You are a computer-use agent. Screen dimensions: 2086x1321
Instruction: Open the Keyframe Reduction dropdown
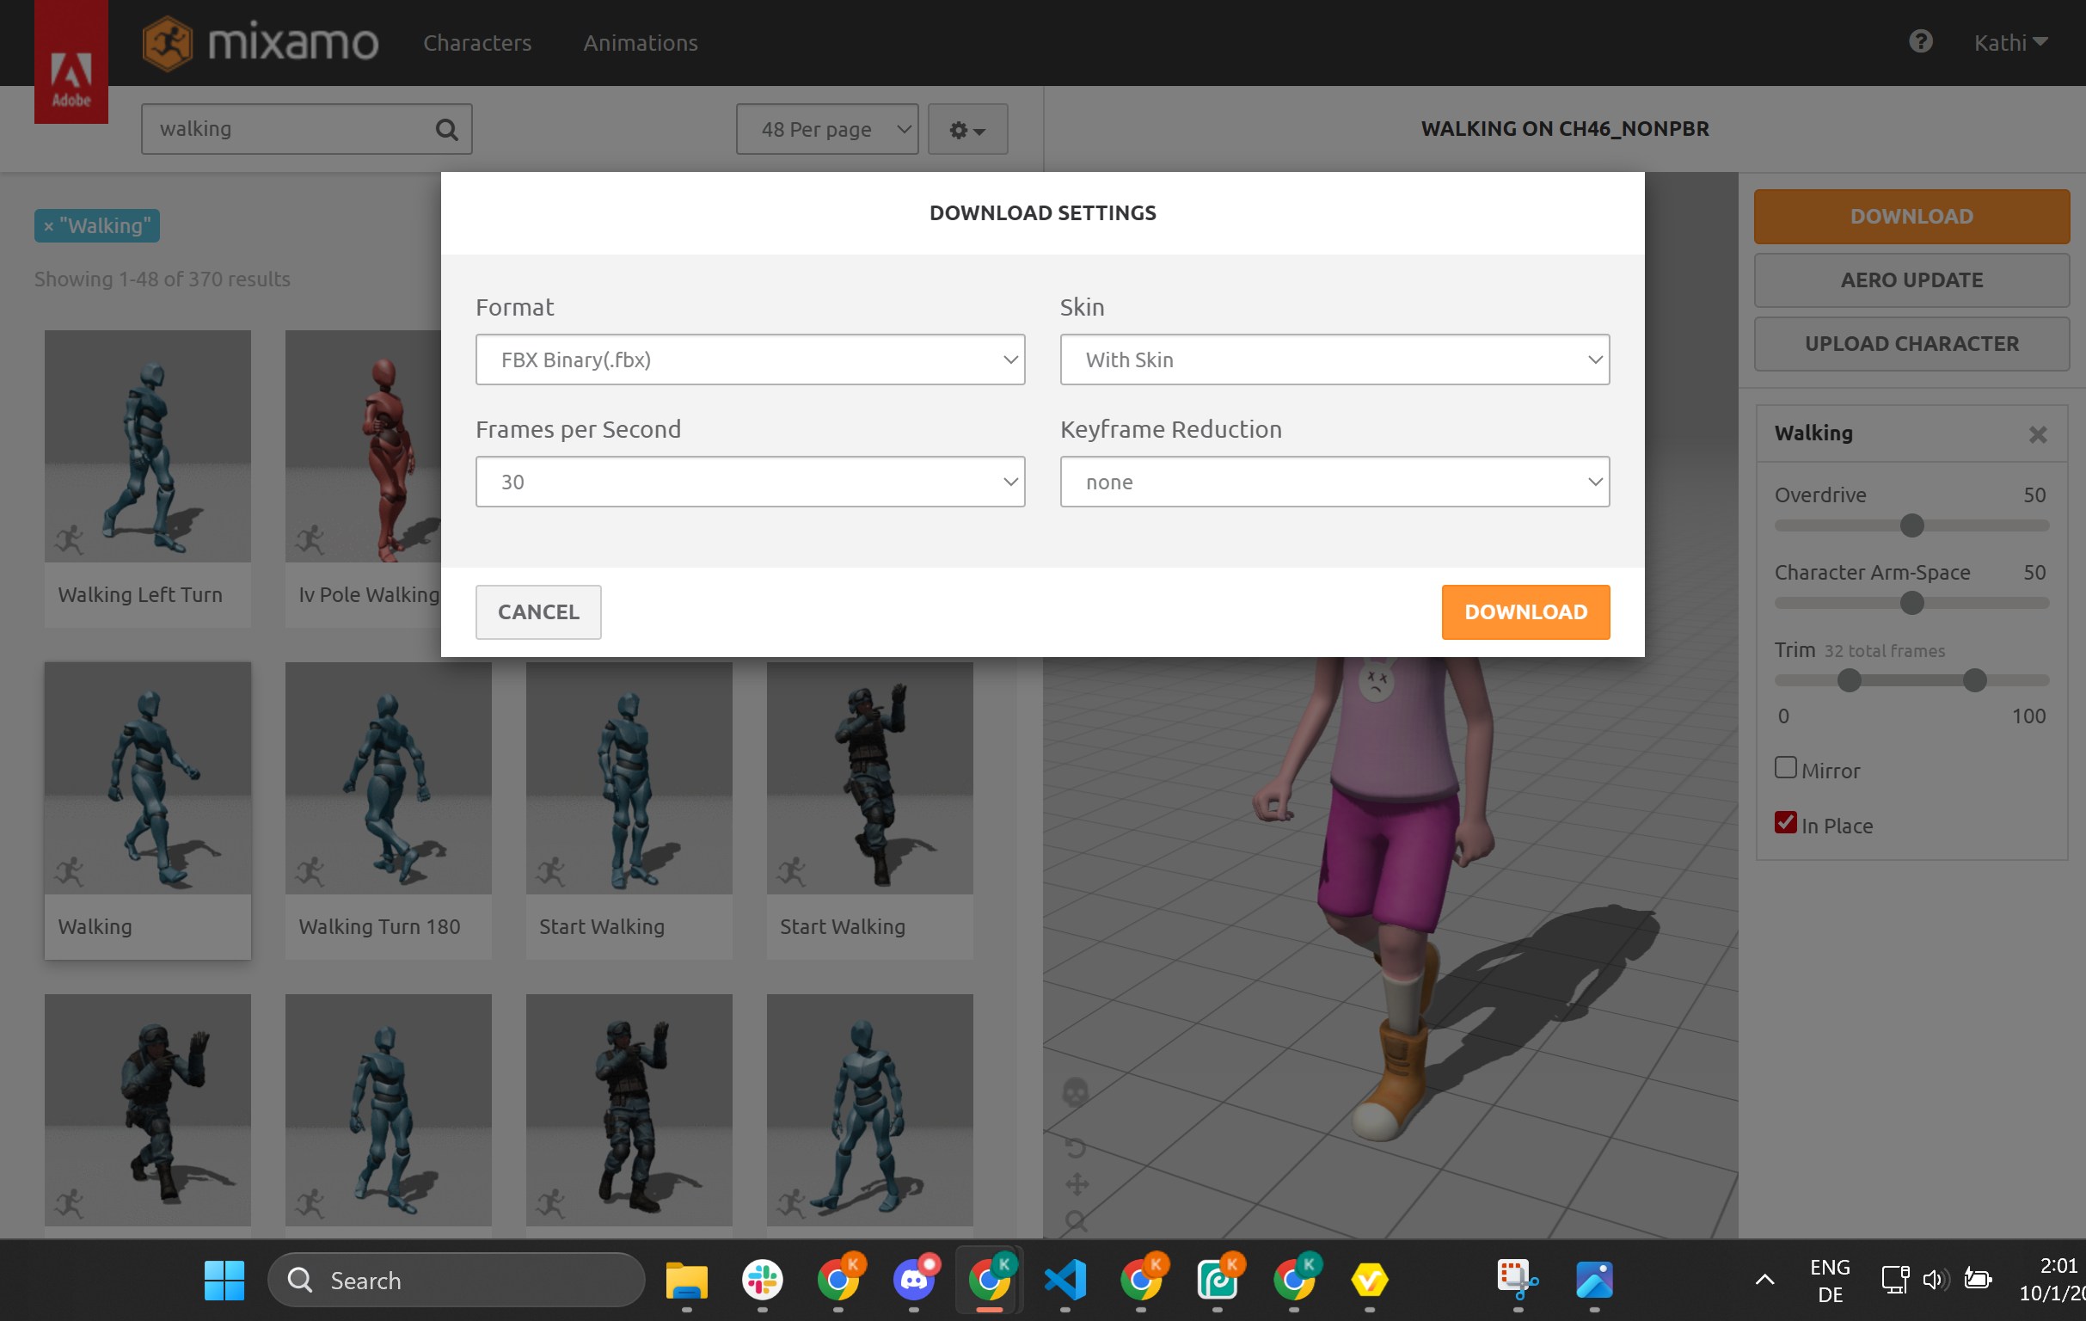pyautogui.click(x=1335, y=482)
